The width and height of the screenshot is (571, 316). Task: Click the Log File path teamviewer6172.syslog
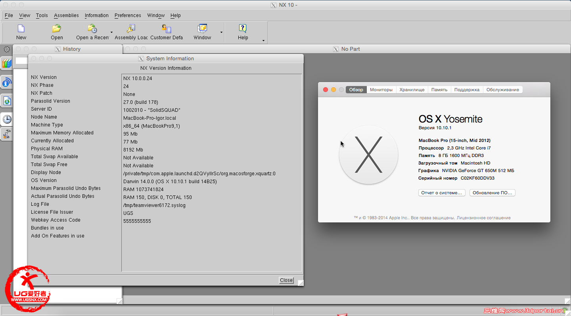(154, 205)
